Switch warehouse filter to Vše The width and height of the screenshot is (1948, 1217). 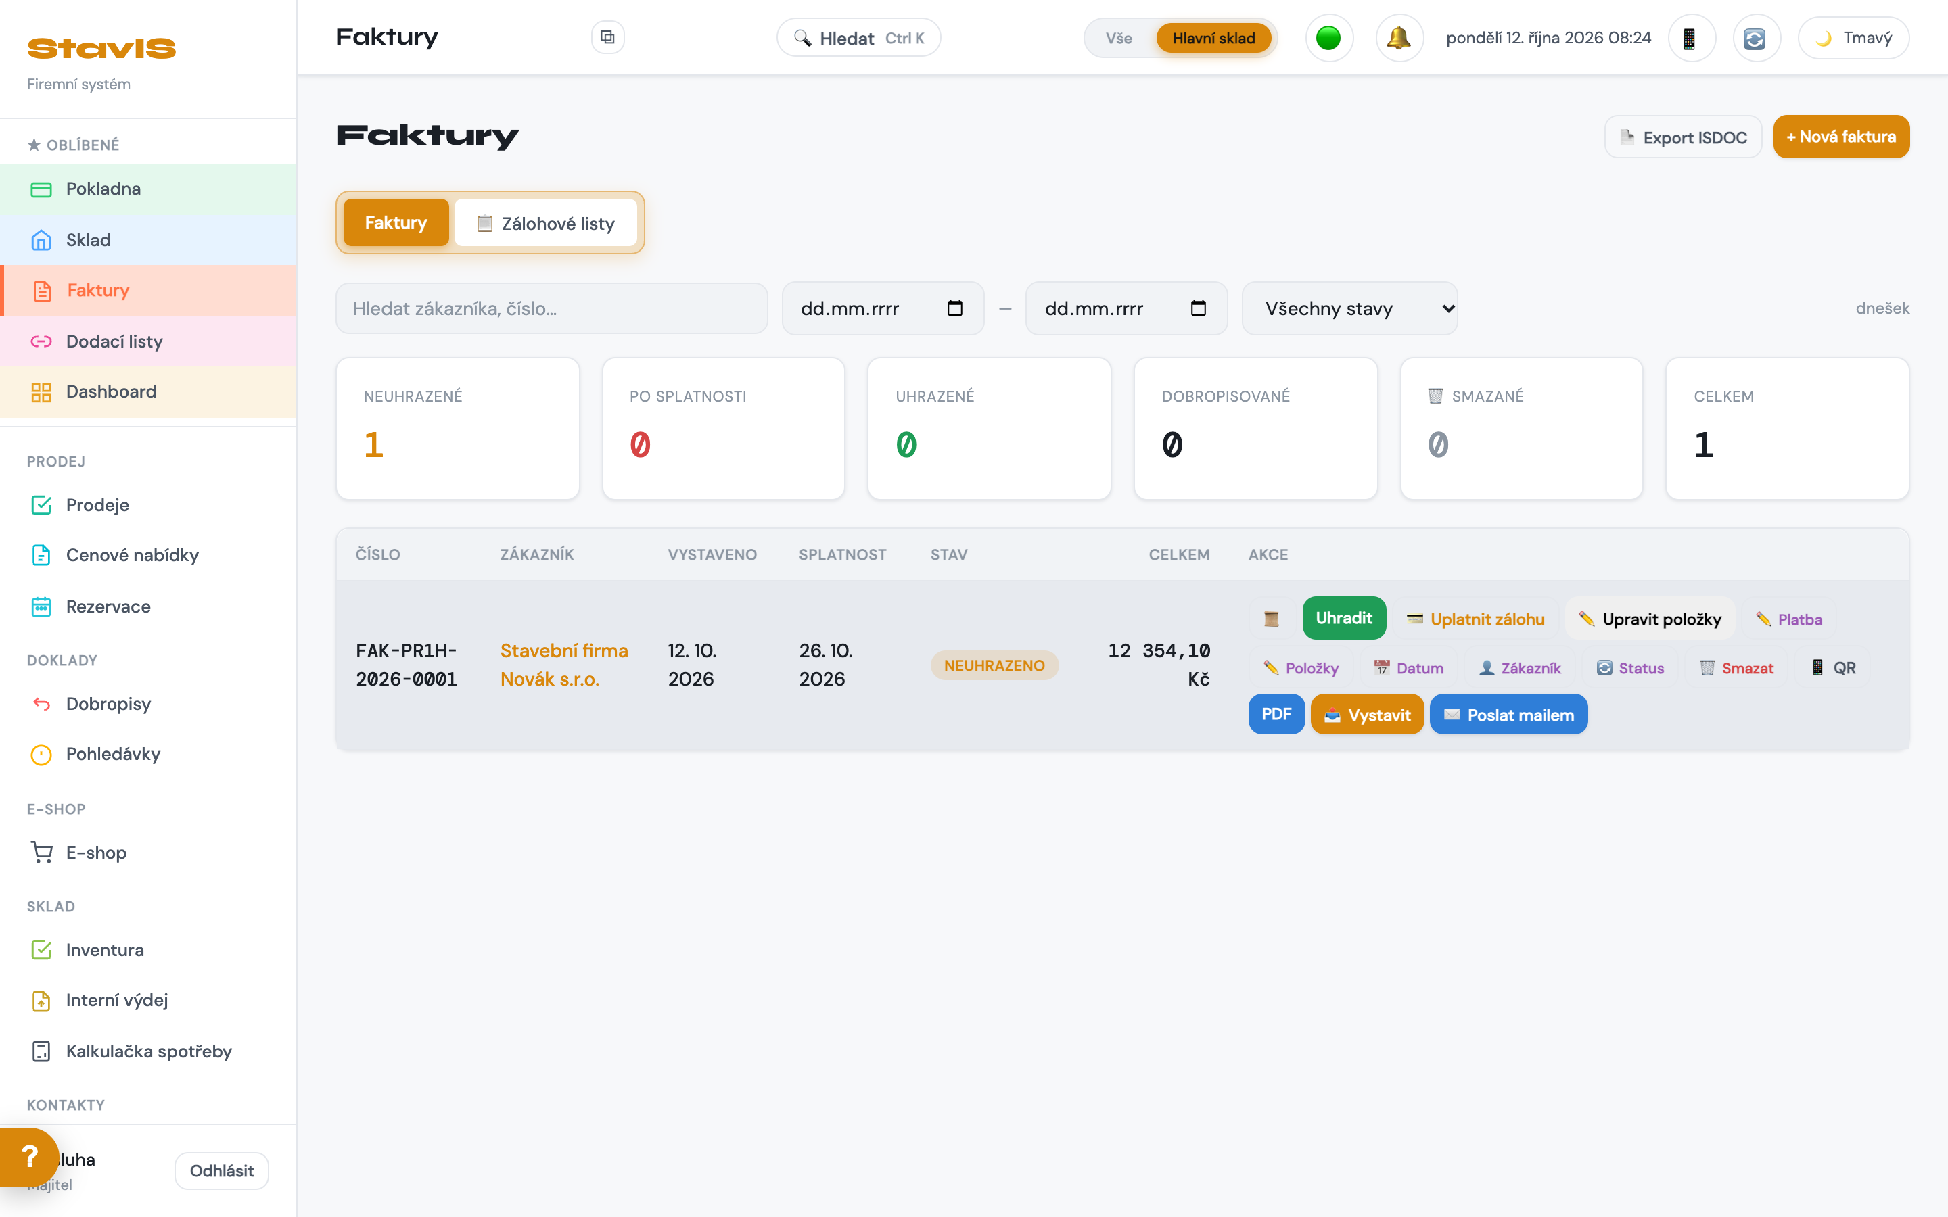pos(1118,38)
